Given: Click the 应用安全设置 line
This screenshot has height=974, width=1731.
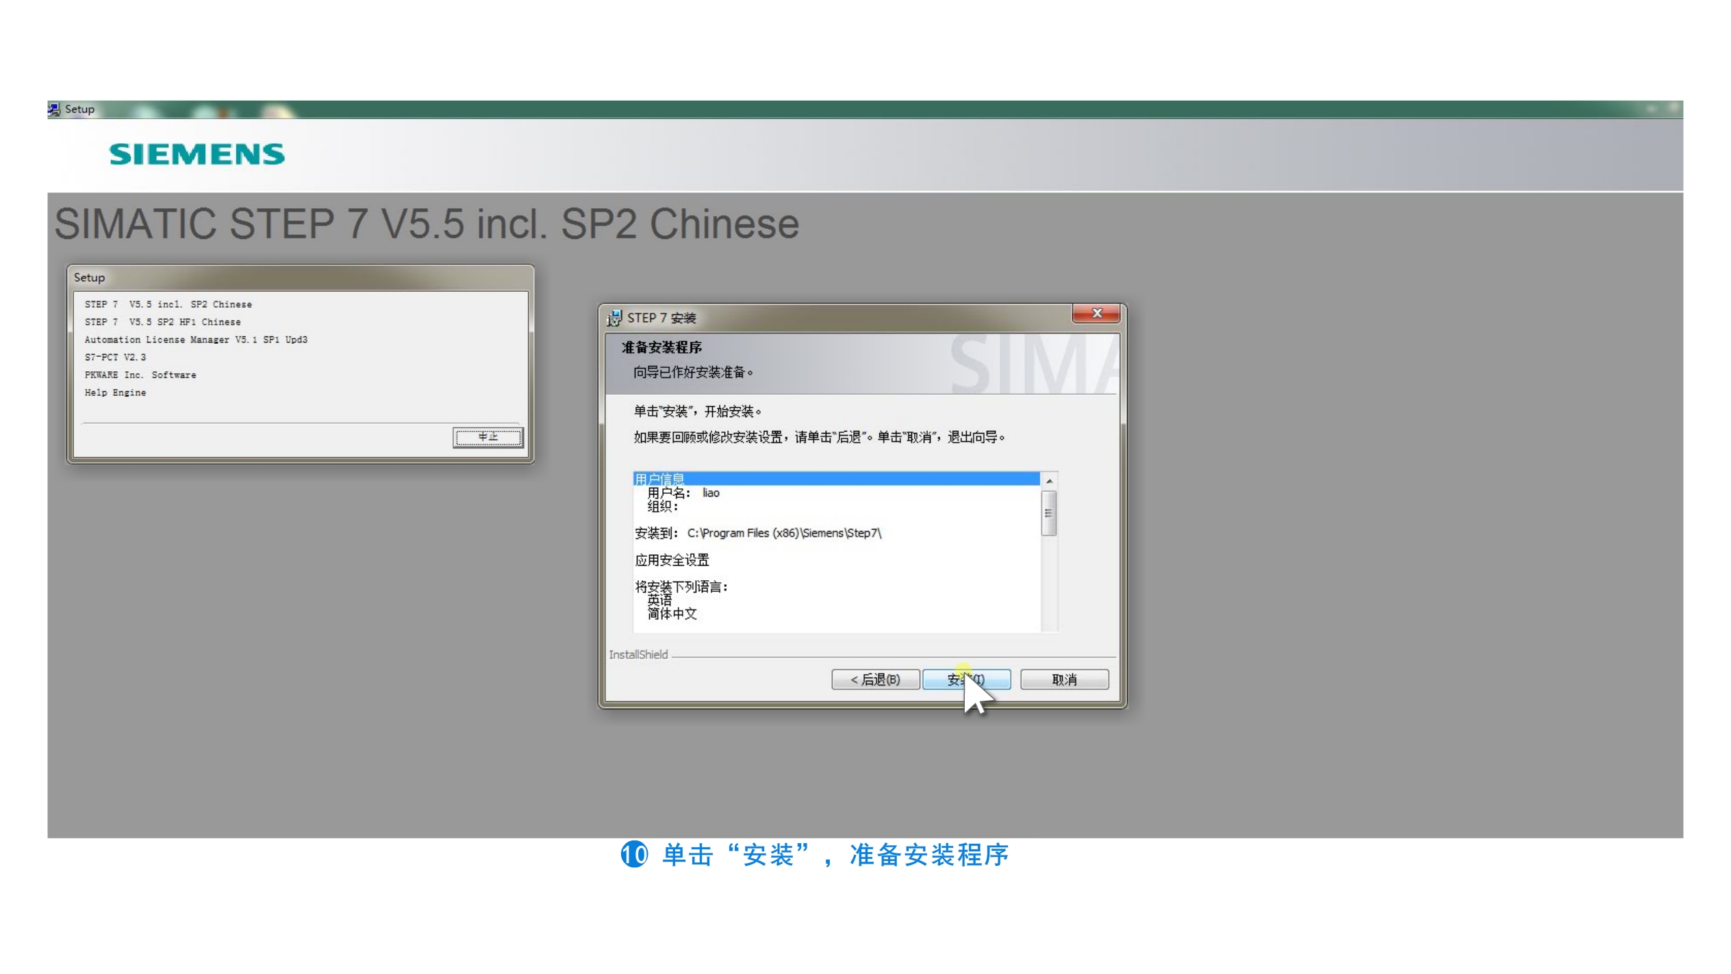Looking at the screenshot, I should tap(672, 560).
